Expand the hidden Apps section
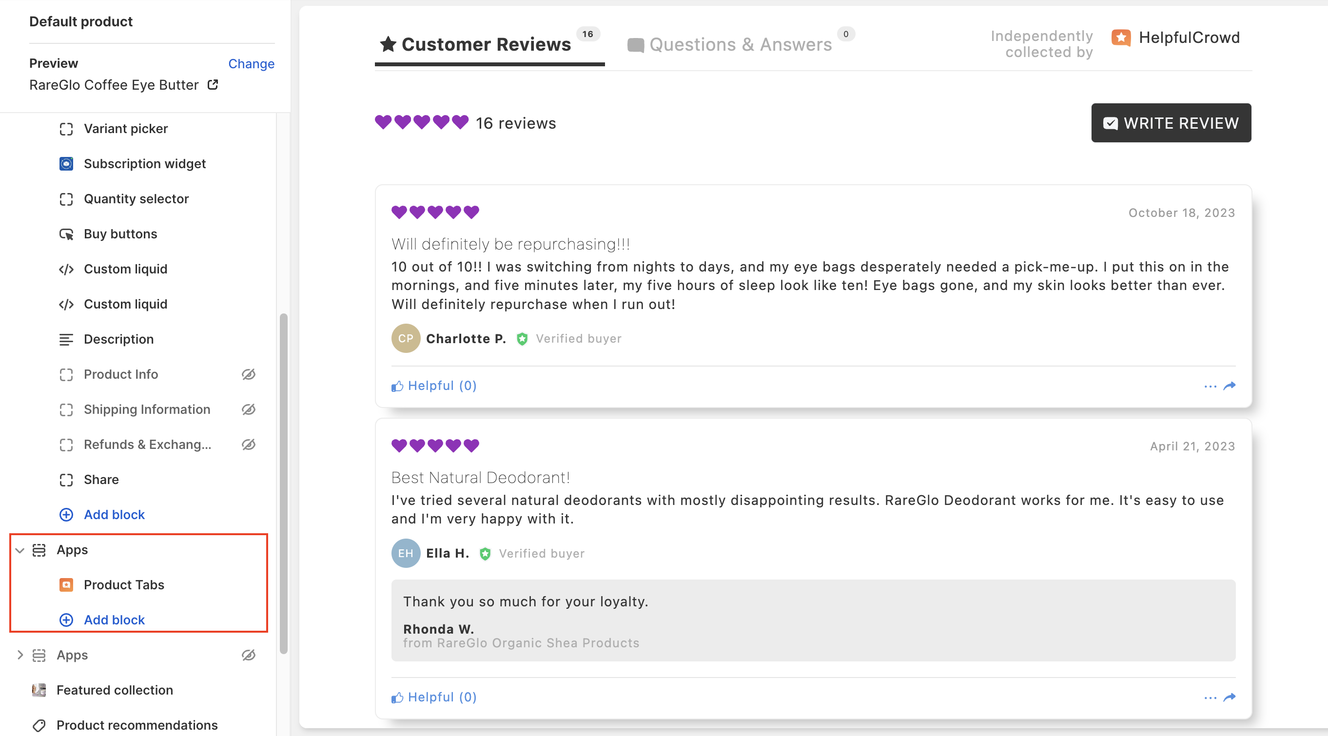The height and width of the screenshot is (736, 1328). pos(20,655)
